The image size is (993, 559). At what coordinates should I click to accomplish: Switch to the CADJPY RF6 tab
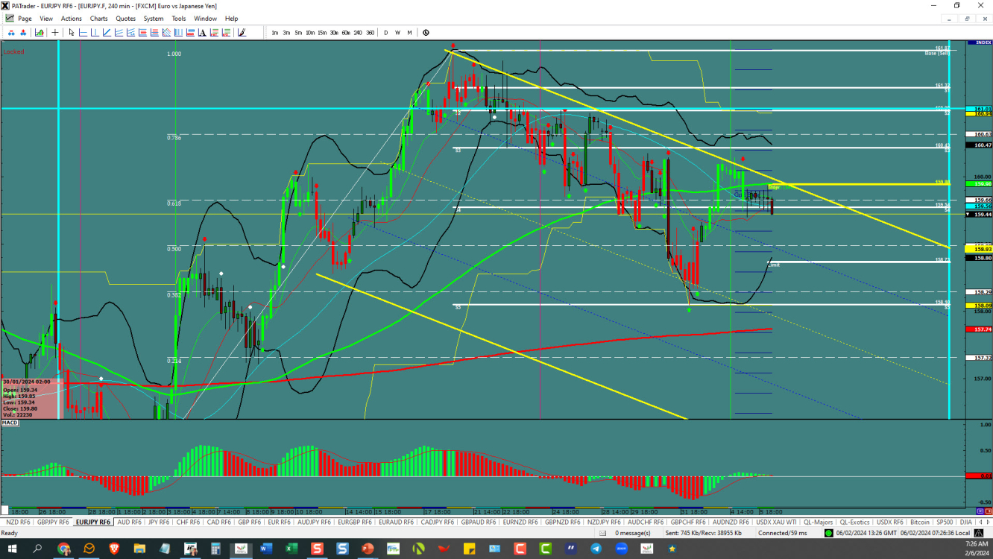tap(438, 522)
